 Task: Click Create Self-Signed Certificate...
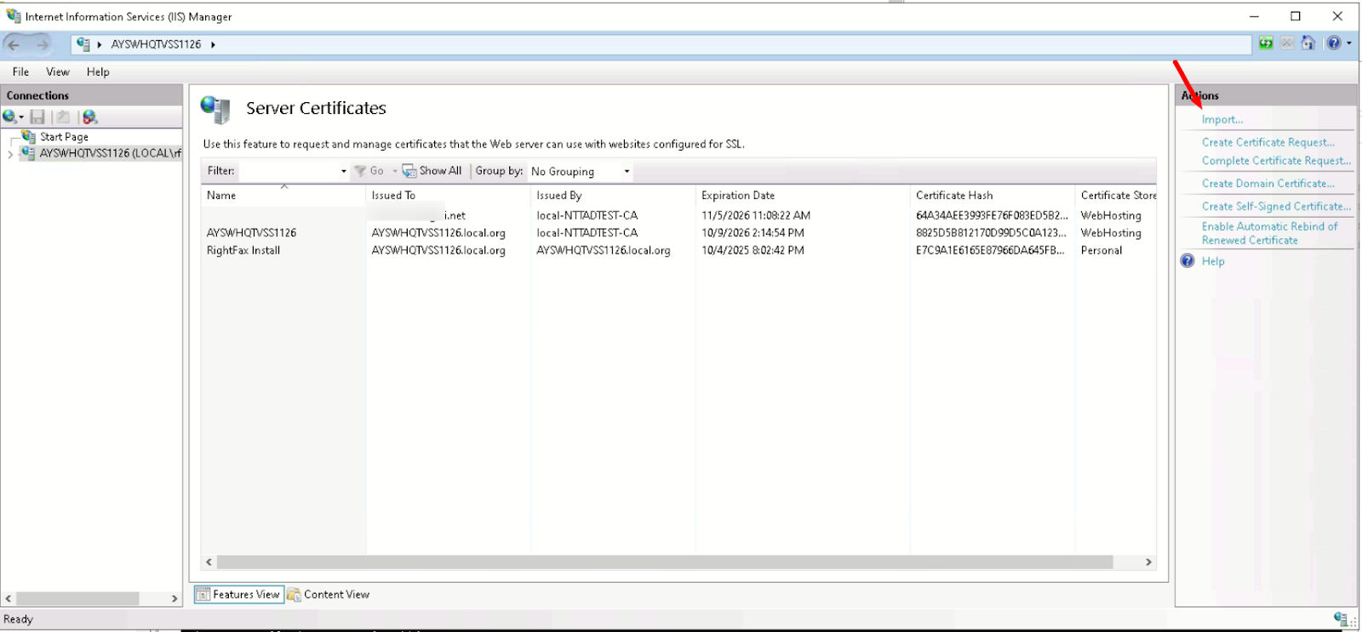[1276, 207]
